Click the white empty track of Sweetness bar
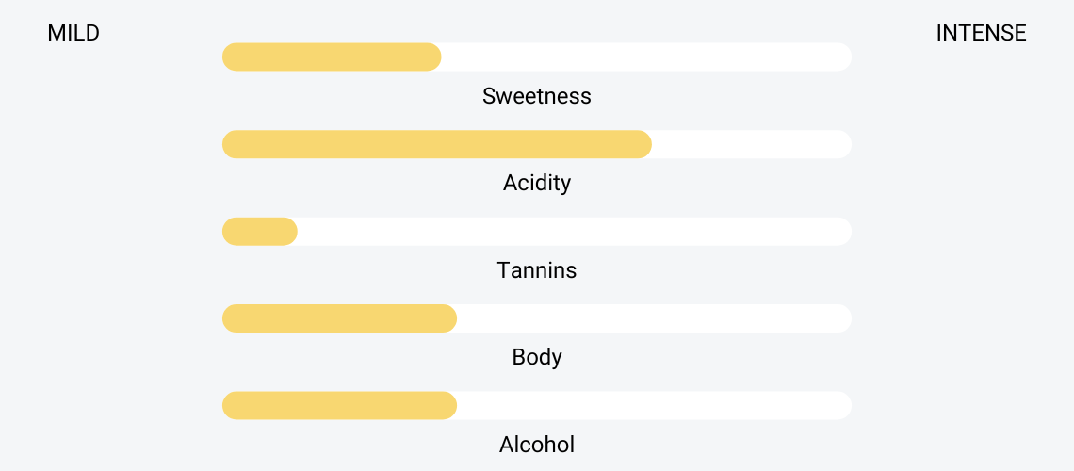Viewport: 1074px width, 471px height. 646,57
